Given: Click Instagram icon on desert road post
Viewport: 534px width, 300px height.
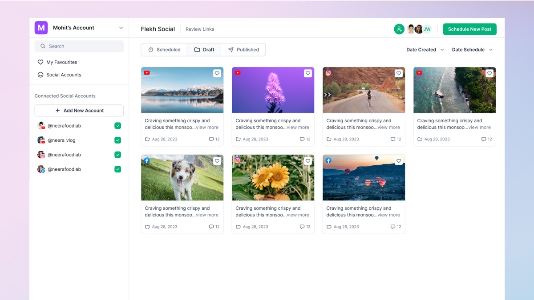Looking at the screenshot, I should (x=328, y=73).
